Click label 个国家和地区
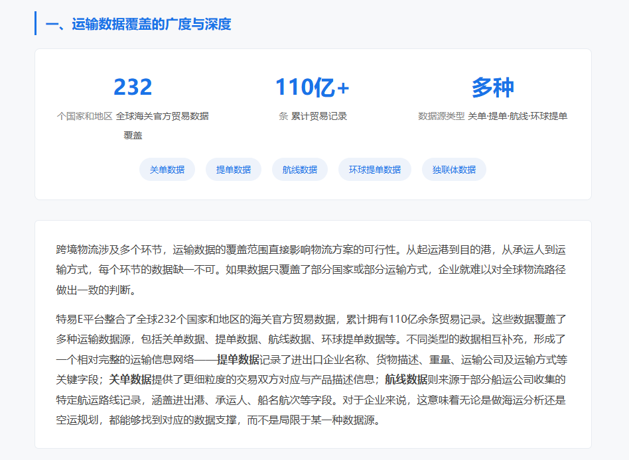The height and width of the screenshot is (460, 629). coord(85,116)
